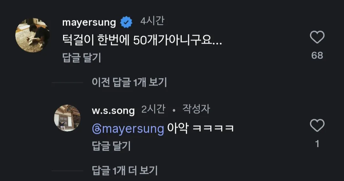
Task: View the 68 likes count
Action: [317, 55]
